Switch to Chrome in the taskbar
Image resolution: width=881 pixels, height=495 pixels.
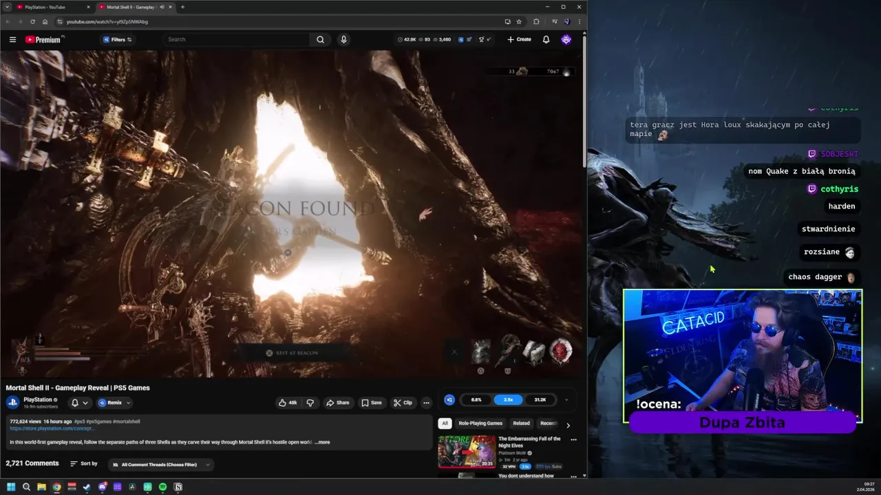56,487
